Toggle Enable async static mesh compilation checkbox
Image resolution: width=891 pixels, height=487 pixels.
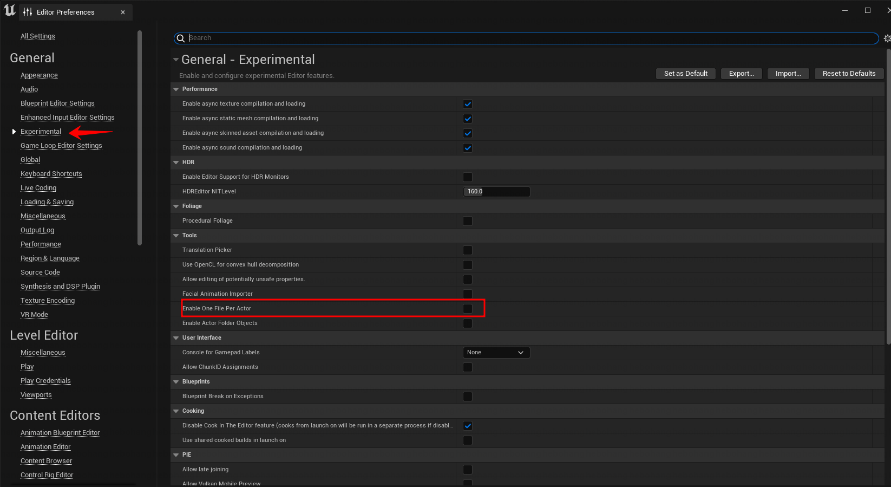468,119
